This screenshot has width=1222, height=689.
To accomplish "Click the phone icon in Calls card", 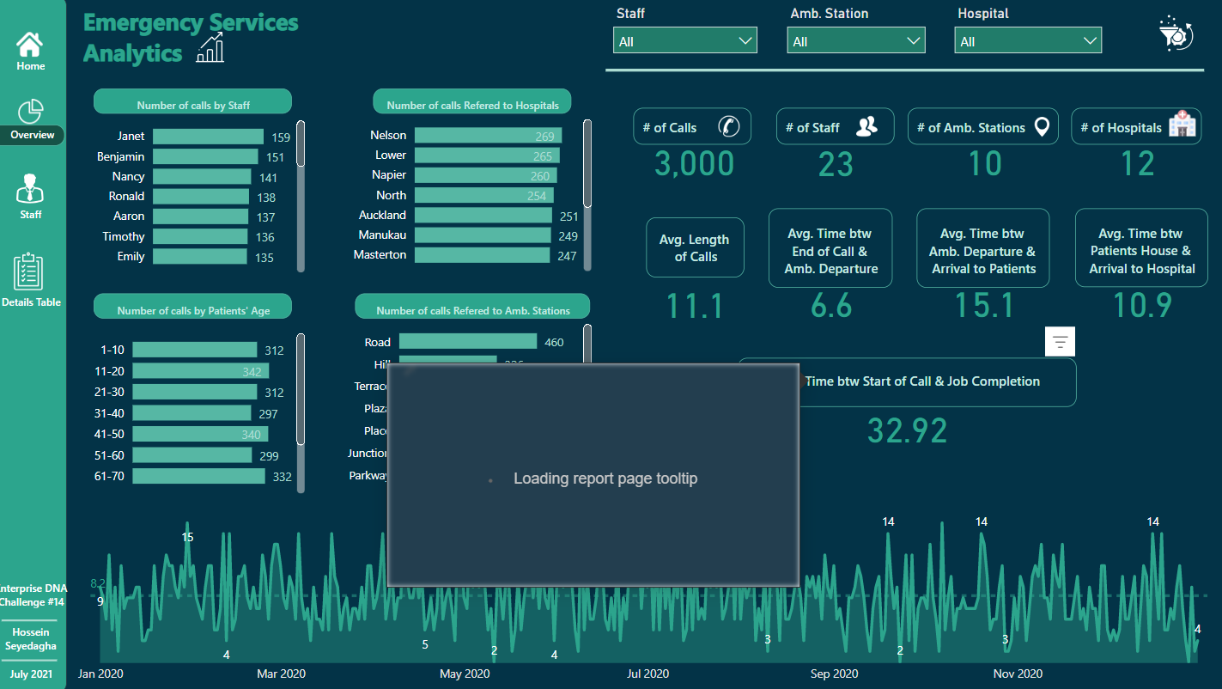I will (x=728, y=126).
